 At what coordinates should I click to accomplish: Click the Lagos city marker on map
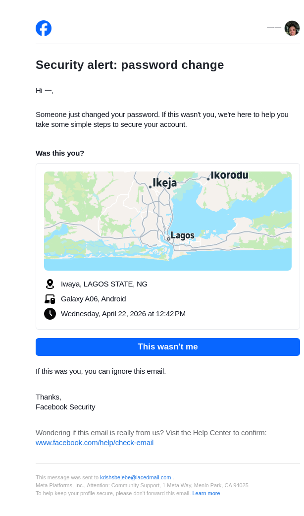(168, 239)
